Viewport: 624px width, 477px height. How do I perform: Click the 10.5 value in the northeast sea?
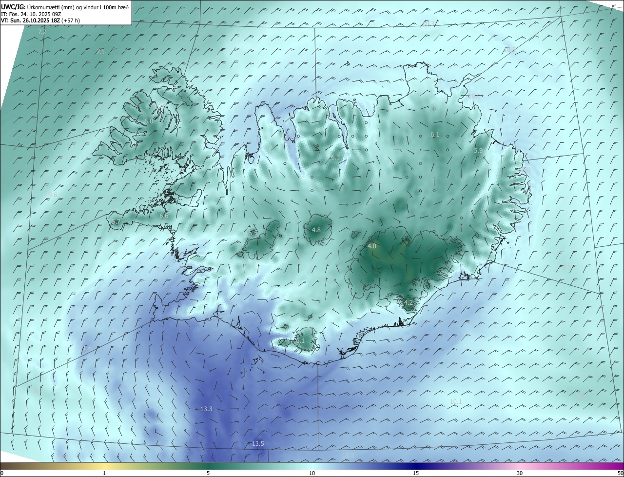(509, 49)
